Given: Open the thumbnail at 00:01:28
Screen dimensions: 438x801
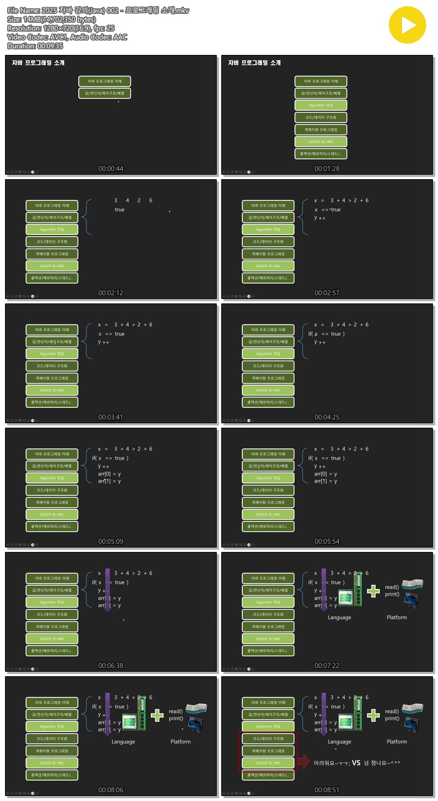Looking at the screenshot, I should point(327,115).
